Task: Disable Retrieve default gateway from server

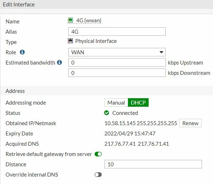Action: [98, 154]
